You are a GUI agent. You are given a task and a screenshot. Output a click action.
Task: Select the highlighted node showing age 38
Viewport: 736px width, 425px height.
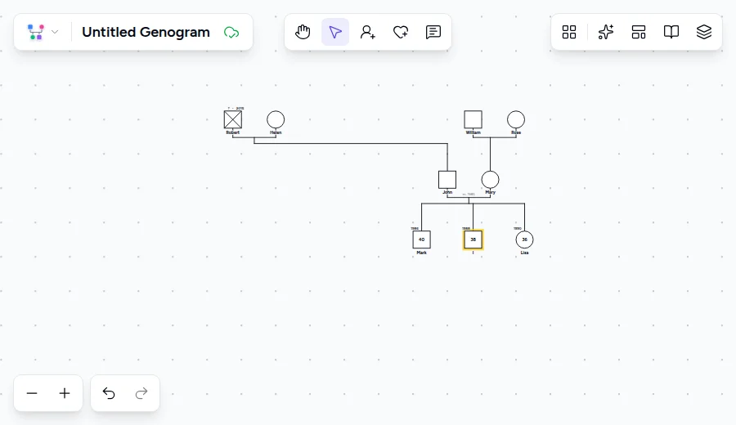[x=473, y=239]
